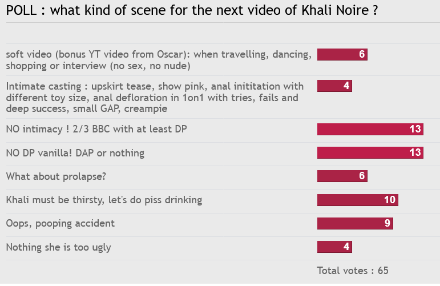Click the poll title heading
Image resolution: width=440 pixels, height=286 pixels.
(x=192, y=11)
